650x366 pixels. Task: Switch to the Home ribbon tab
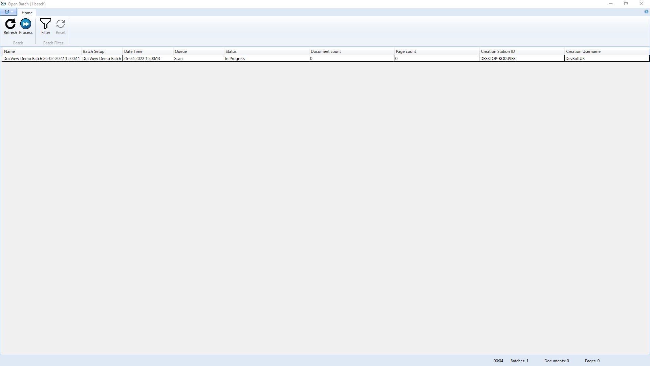click(27, 13)
